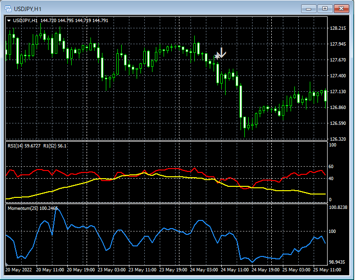355x280 pixels.
Task: Click the 127.400 price level on the scale
Action: (x=338, y=76)
